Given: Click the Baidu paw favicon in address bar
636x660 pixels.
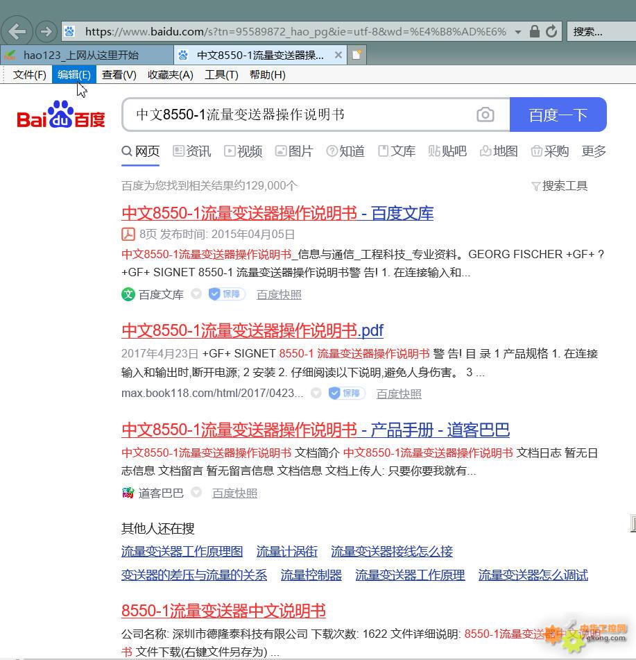Looking at the screenshot, I should [69, 31].
